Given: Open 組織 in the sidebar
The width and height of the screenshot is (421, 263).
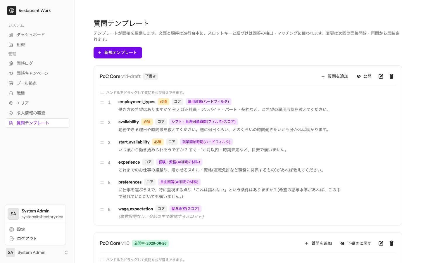Looking at the screenshot, I should [x=37, y=45].
